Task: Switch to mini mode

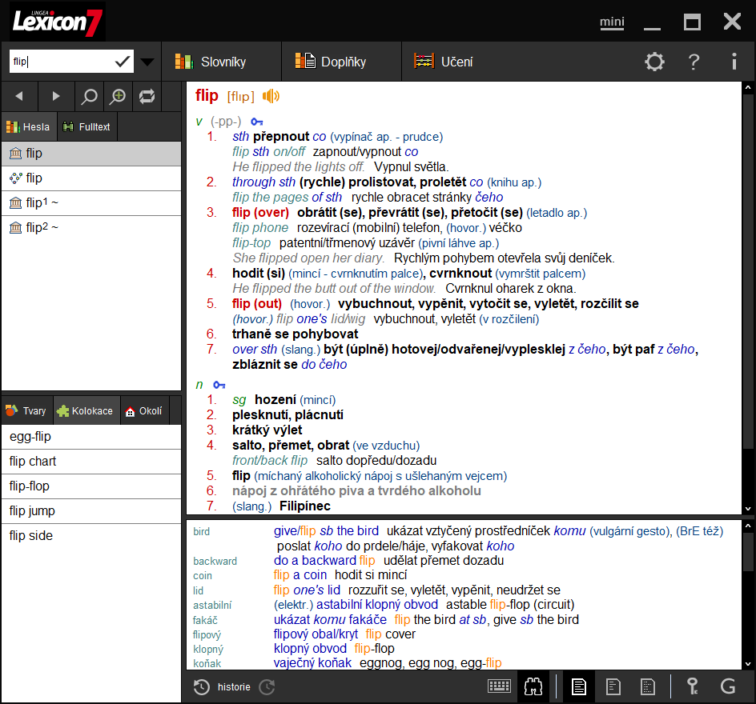Action: [612, 22]
